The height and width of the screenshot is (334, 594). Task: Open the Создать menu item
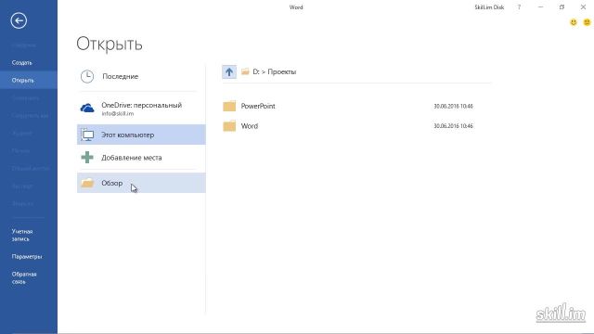(x=22, y=63)
